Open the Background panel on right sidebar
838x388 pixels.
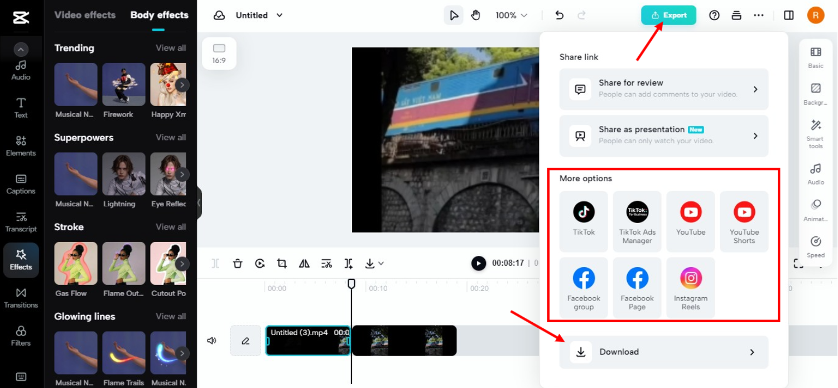tap(816, 94)
